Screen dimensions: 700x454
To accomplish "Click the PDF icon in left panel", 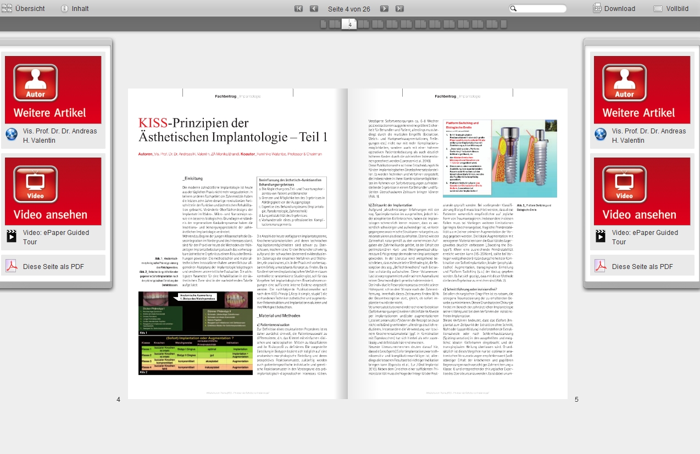I will pyautogui.click(x=12, y=266).
